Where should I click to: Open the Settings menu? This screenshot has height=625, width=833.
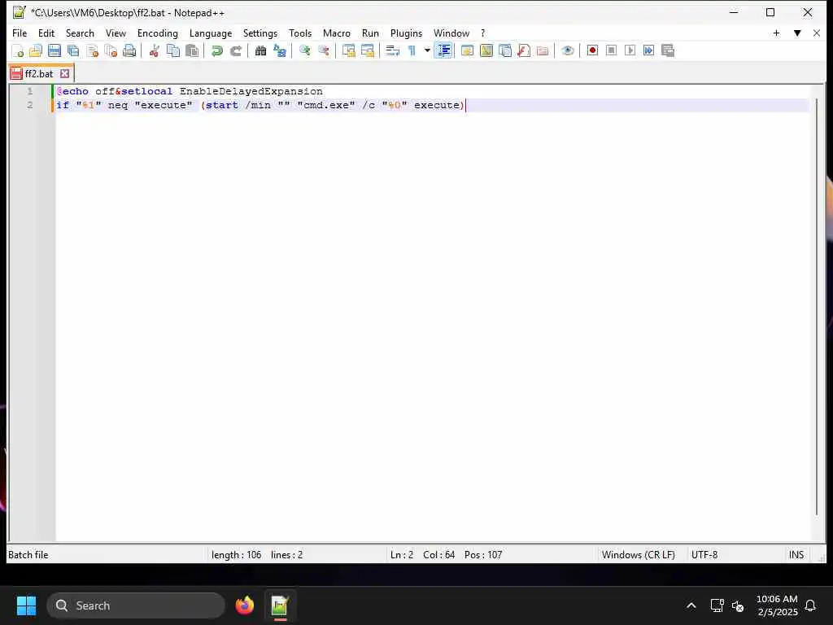coord(259,33)
